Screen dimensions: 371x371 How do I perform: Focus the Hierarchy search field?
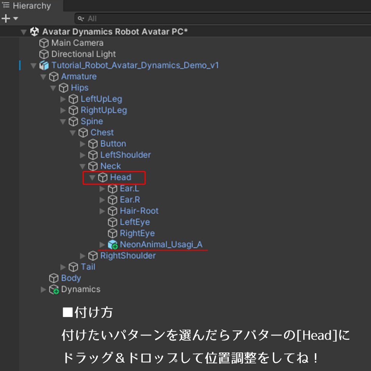point(222,18)
